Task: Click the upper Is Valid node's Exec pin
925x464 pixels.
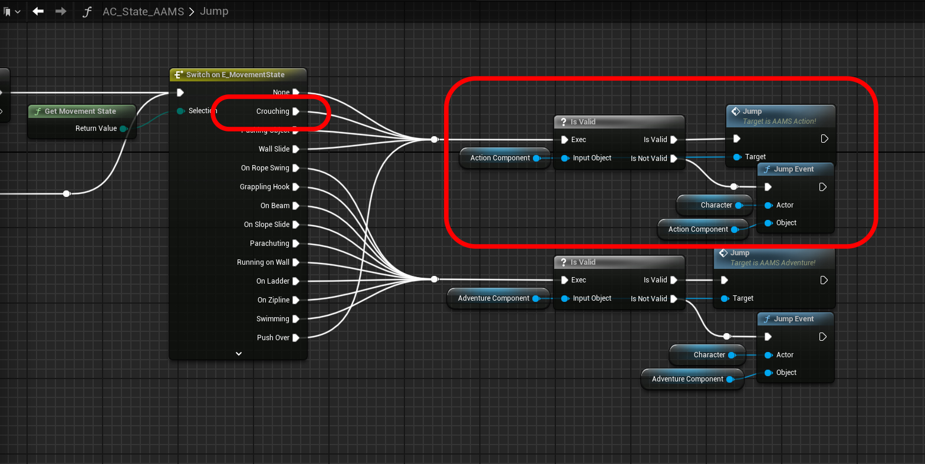Action: (565, 140)
